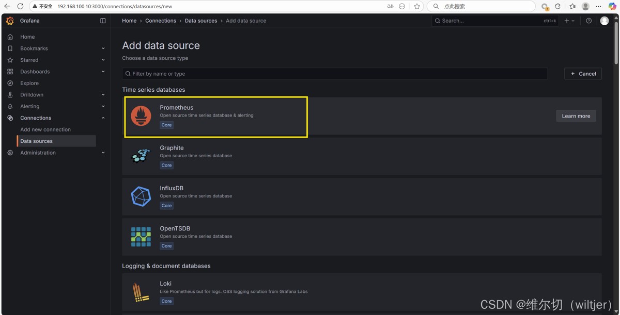Image resolution: width=620 pixels, height=315 pixels.
Task: Focus the Filter by name field
Action: (x=336, y=74)
